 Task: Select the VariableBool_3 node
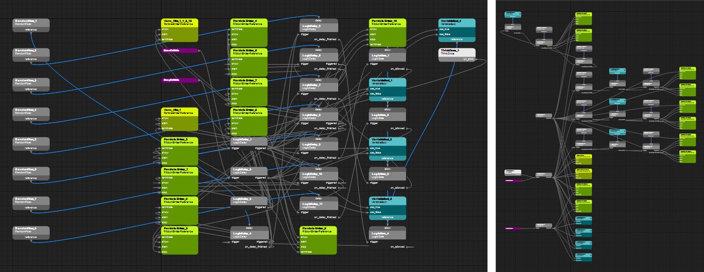click(388, 208)
